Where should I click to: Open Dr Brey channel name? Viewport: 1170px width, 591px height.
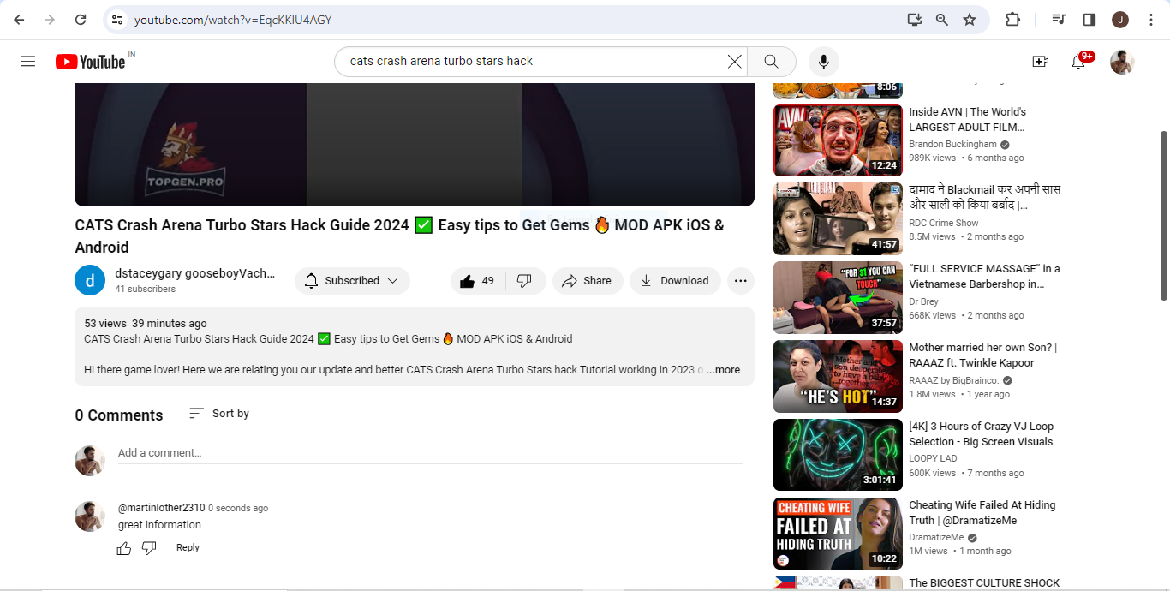924,302
